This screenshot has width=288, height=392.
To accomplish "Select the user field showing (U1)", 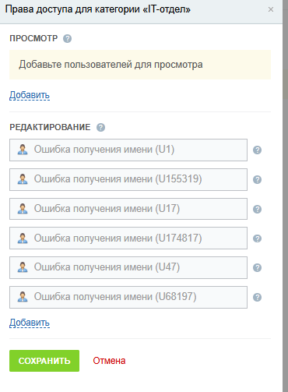I will [x=128, y=150].
